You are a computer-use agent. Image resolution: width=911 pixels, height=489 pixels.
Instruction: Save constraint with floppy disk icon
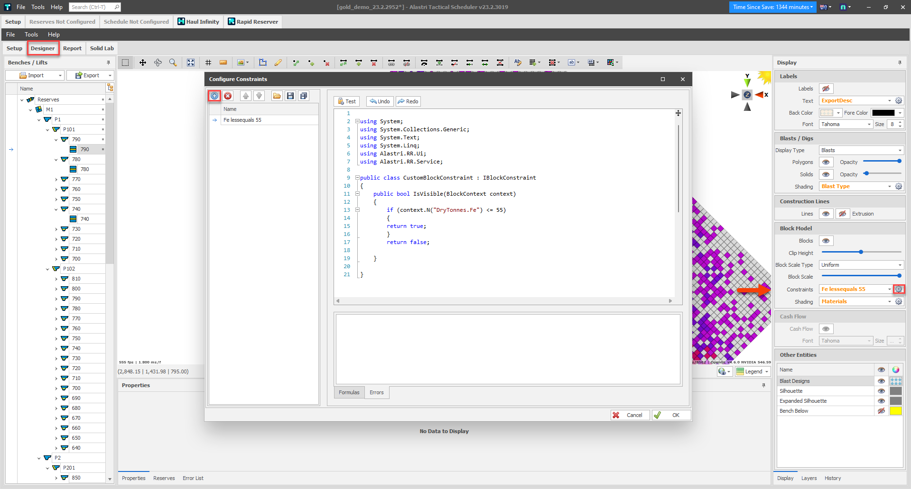290,96
